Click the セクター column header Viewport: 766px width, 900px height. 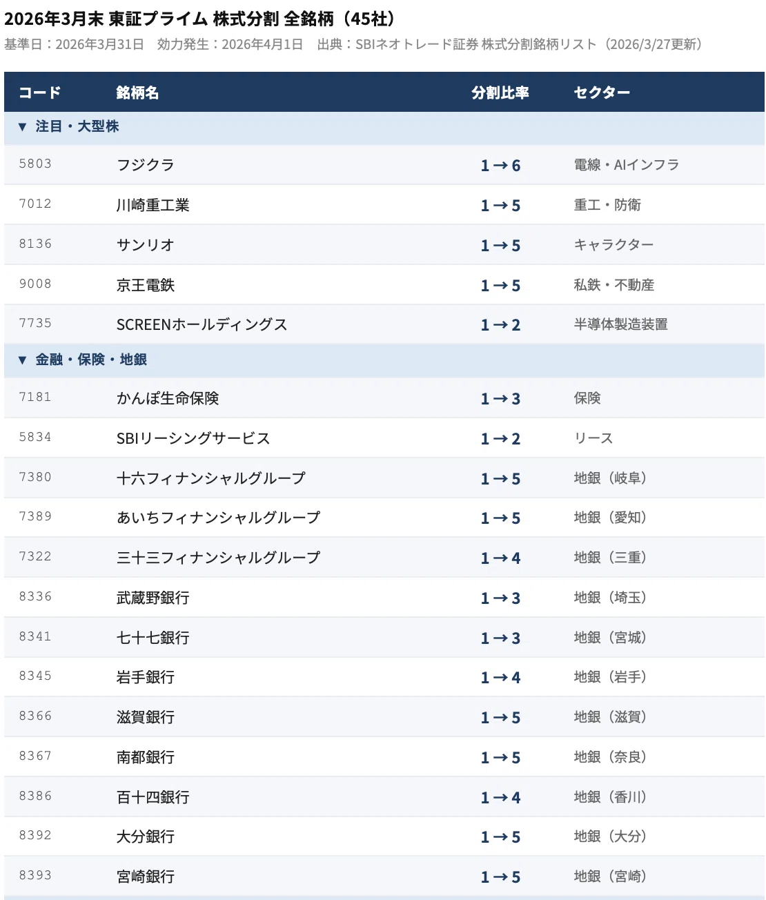pyautogui.click(x=602, y=92)
